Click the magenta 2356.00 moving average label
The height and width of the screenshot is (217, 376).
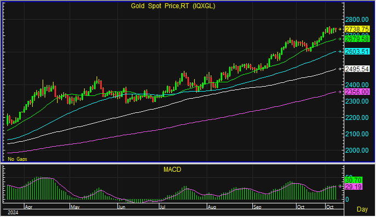click(357, 92)
